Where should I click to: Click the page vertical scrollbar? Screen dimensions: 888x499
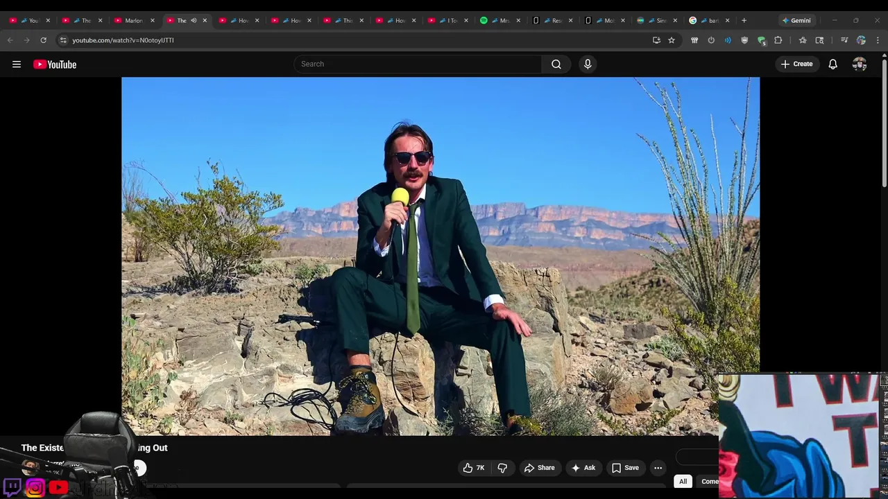tap(884, 125)
